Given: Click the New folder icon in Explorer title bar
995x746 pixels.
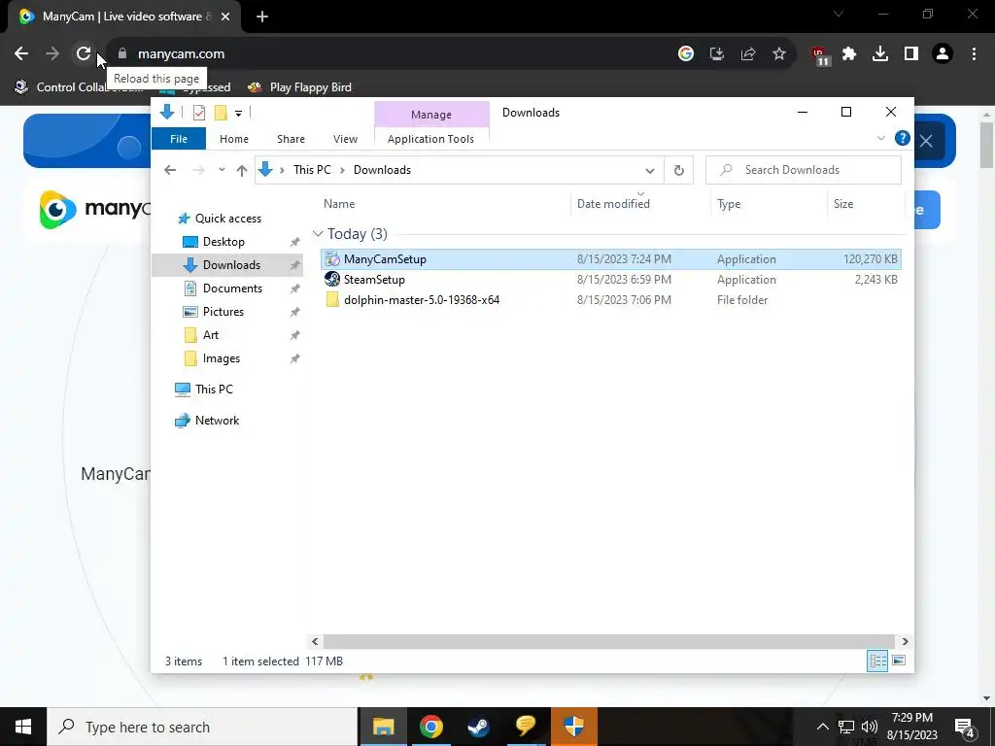Looking at the screenshot, I should 221,113.
